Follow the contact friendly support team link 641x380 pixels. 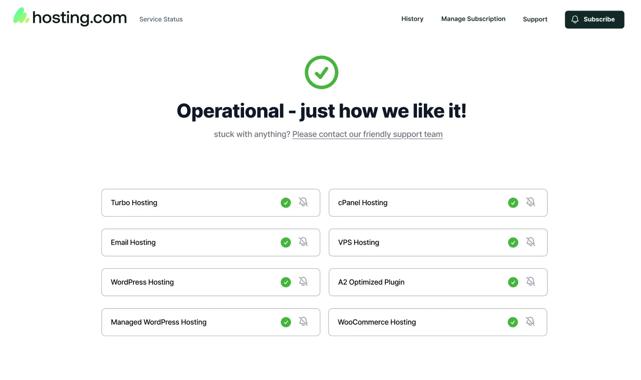pyautogui.click(x=367, y=134)
